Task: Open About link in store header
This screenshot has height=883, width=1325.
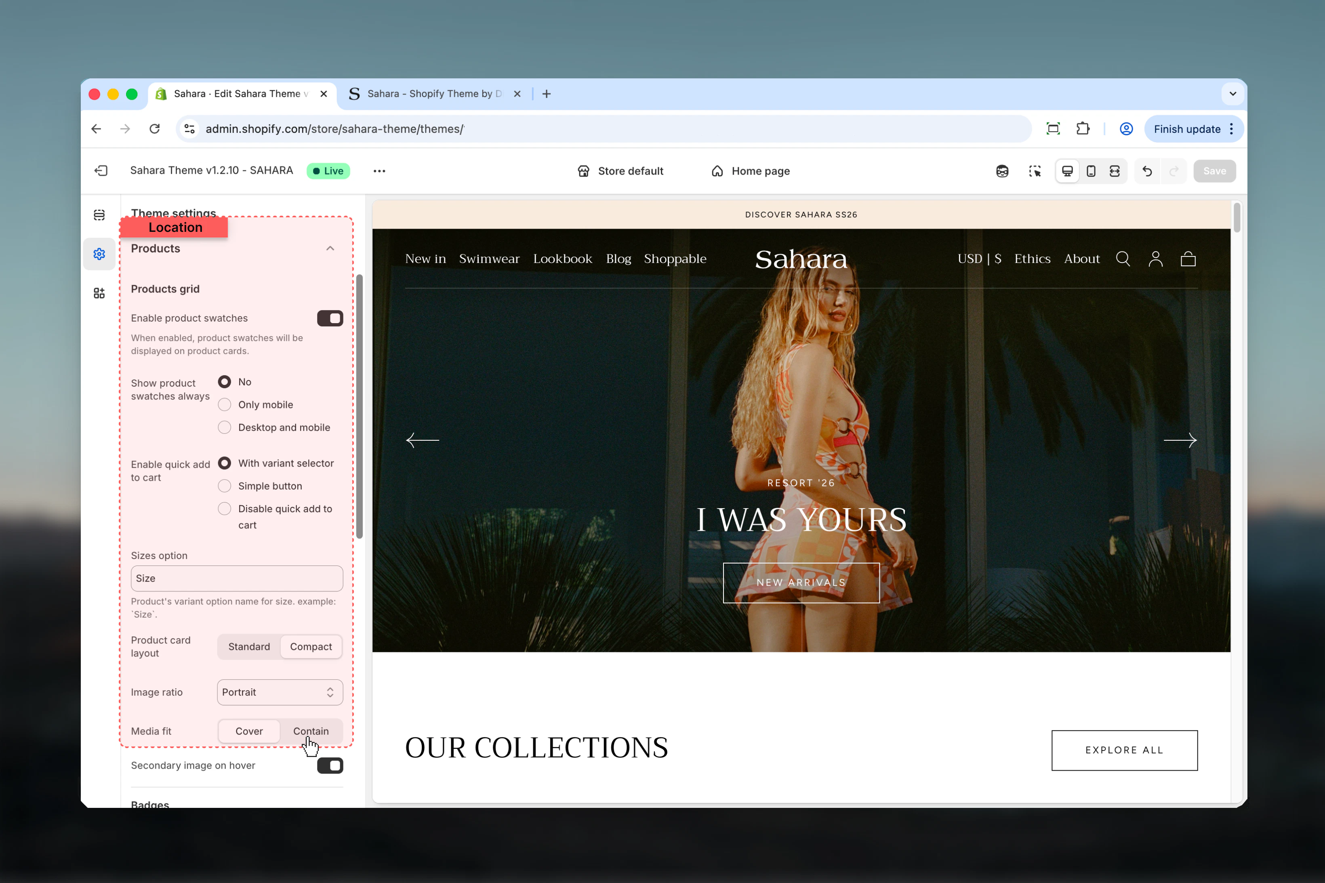Action: [x=1082, y=259]
